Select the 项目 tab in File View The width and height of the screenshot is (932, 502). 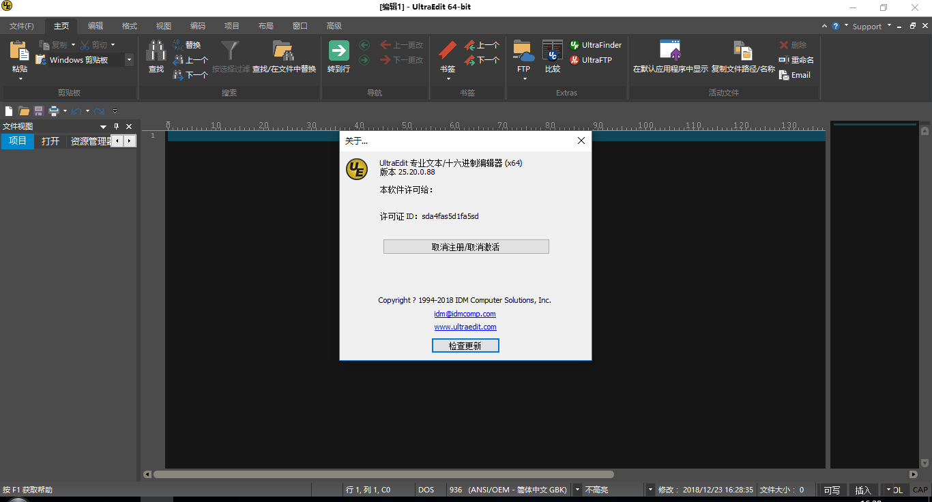[17, 141]
